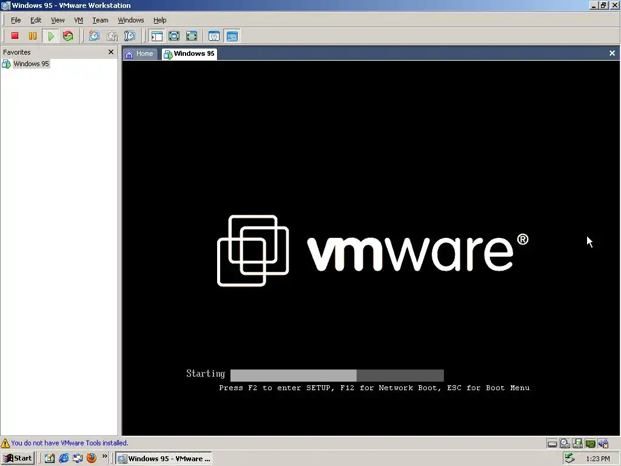
Task: Launch Internet Explorer from Quick Launch
Action: (64, 458)
